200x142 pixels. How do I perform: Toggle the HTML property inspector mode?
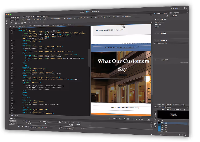(13, 121)
